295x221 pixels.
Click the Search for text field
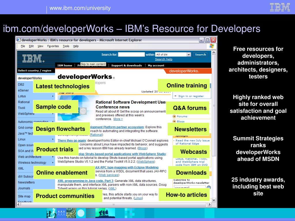point(131,54)
